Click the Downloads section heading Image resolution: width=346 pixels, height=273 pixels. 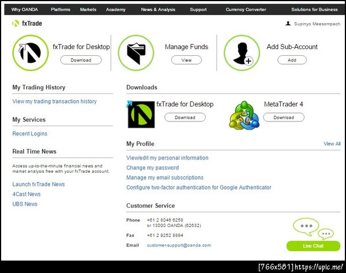pyautogui.click(x=142, y=87)
